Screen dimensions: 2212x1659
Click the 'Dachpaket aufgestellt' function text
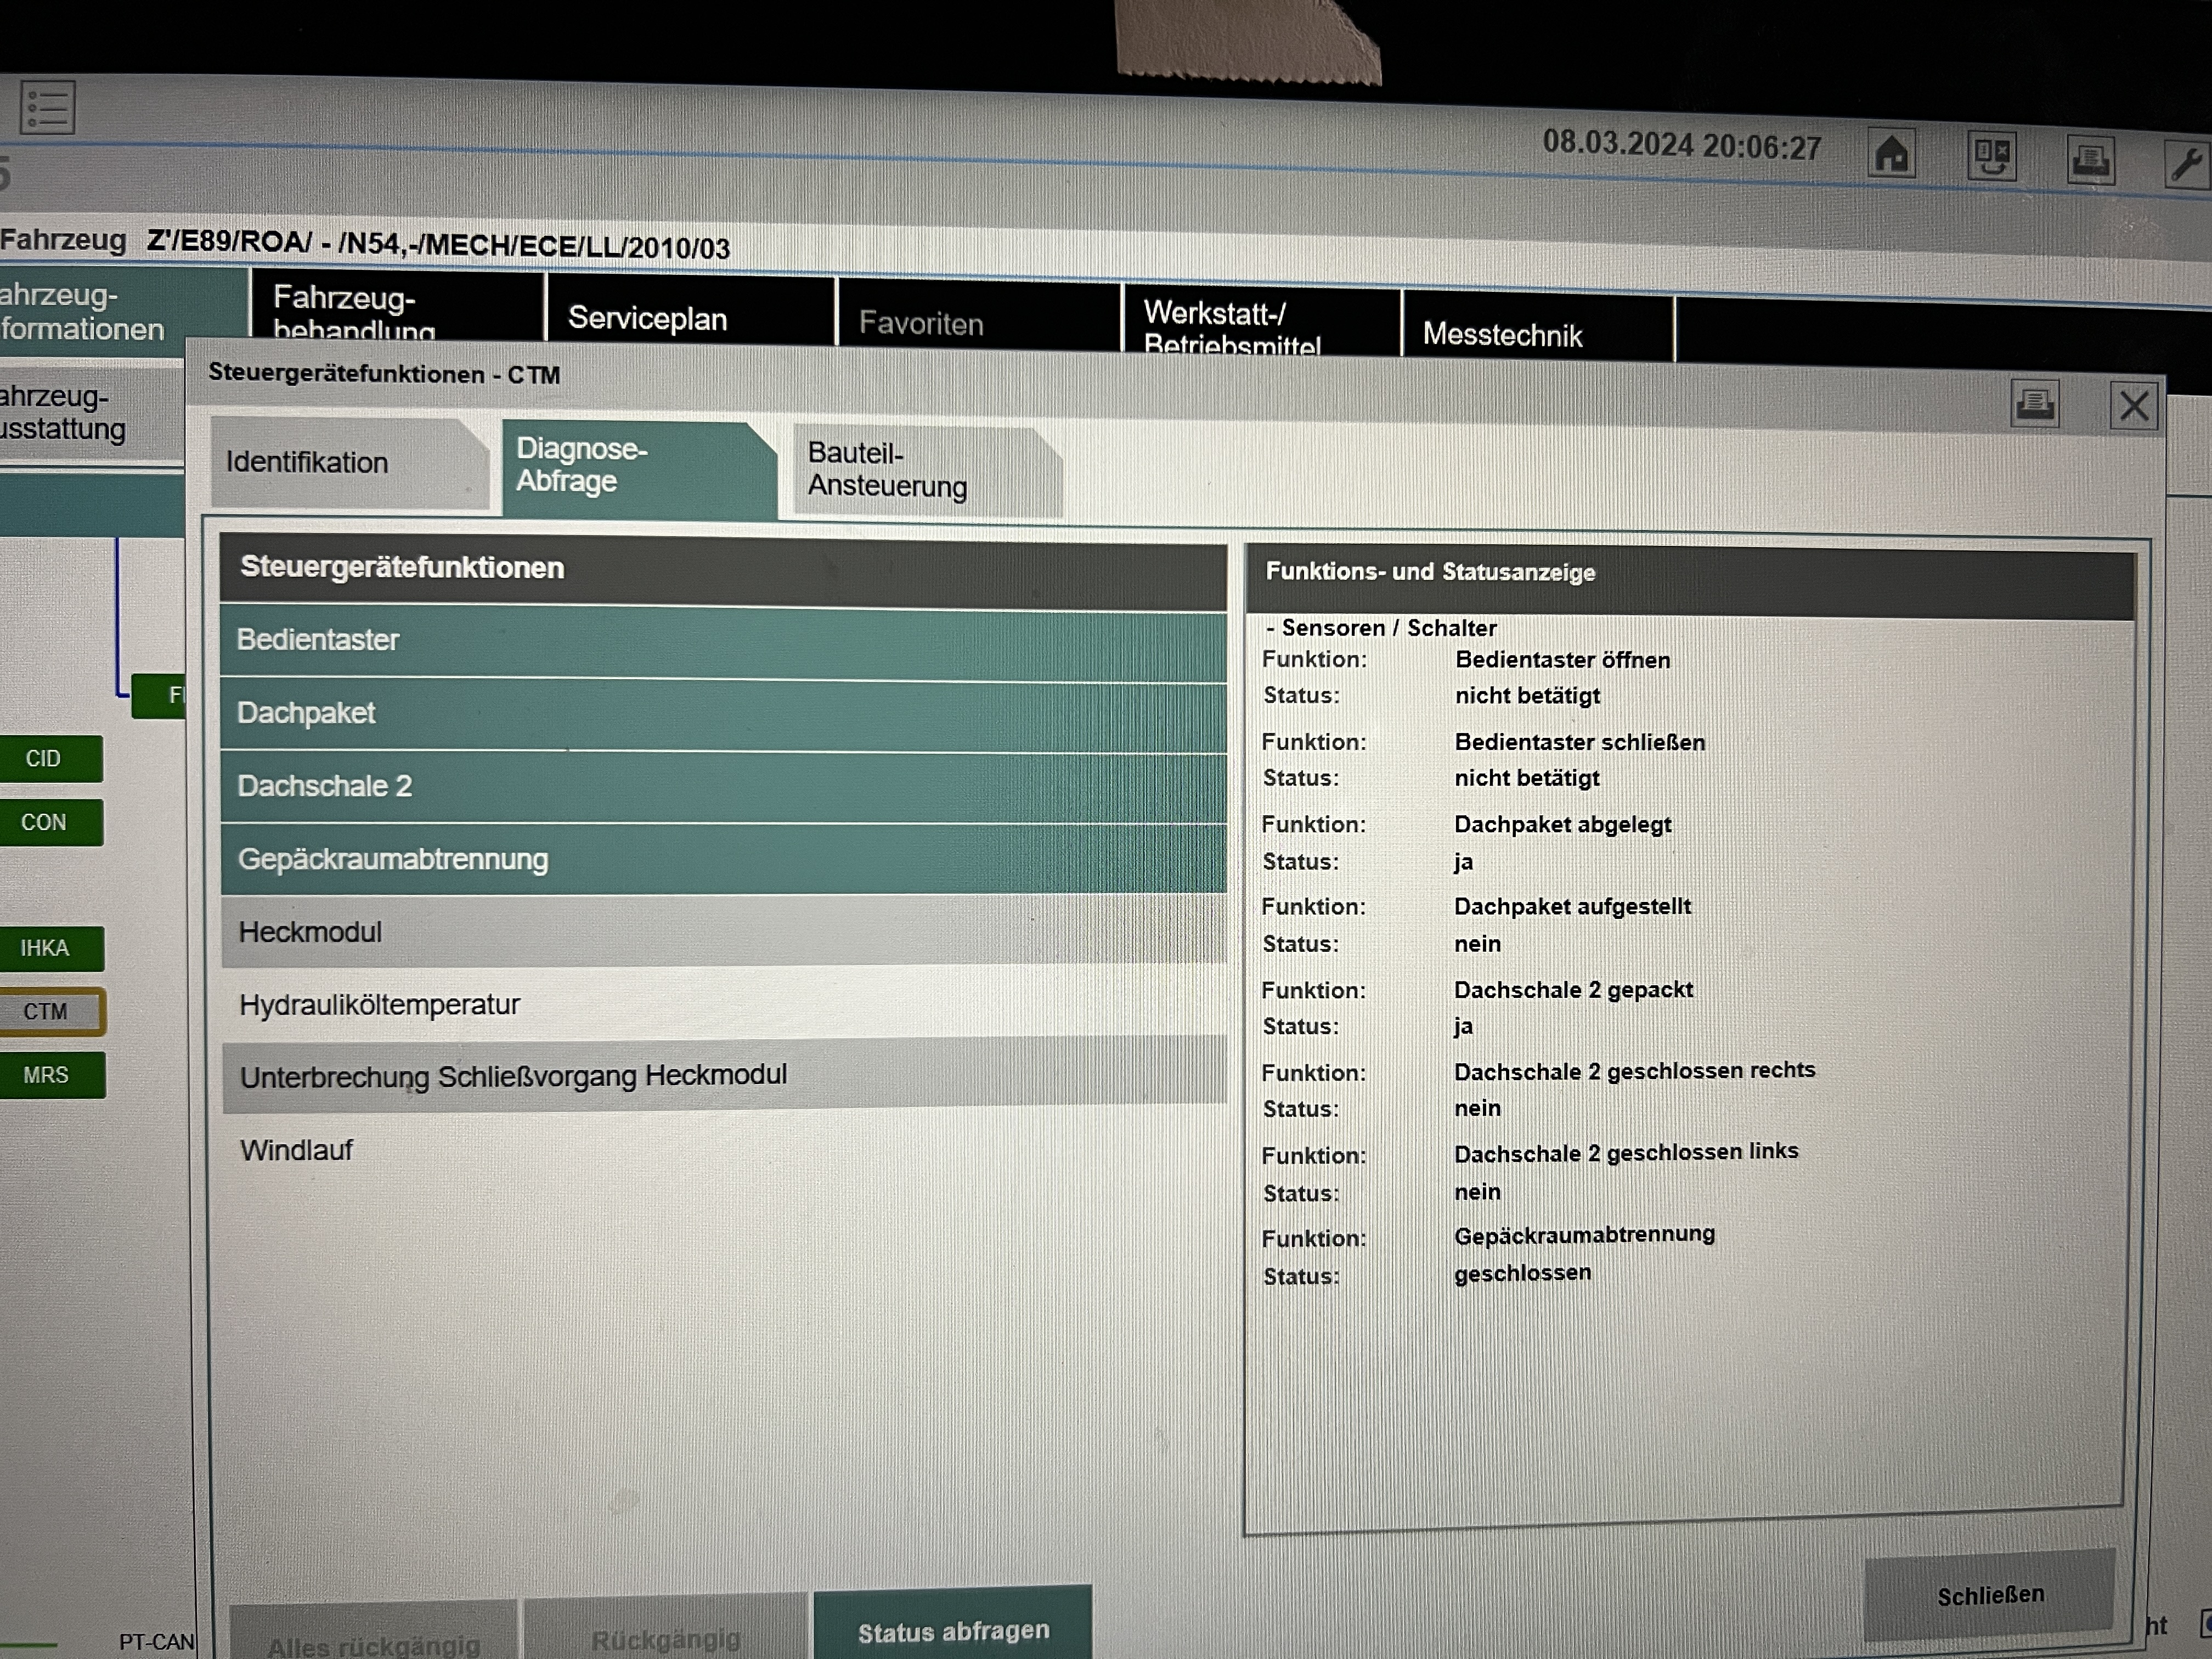[1572, 907]
